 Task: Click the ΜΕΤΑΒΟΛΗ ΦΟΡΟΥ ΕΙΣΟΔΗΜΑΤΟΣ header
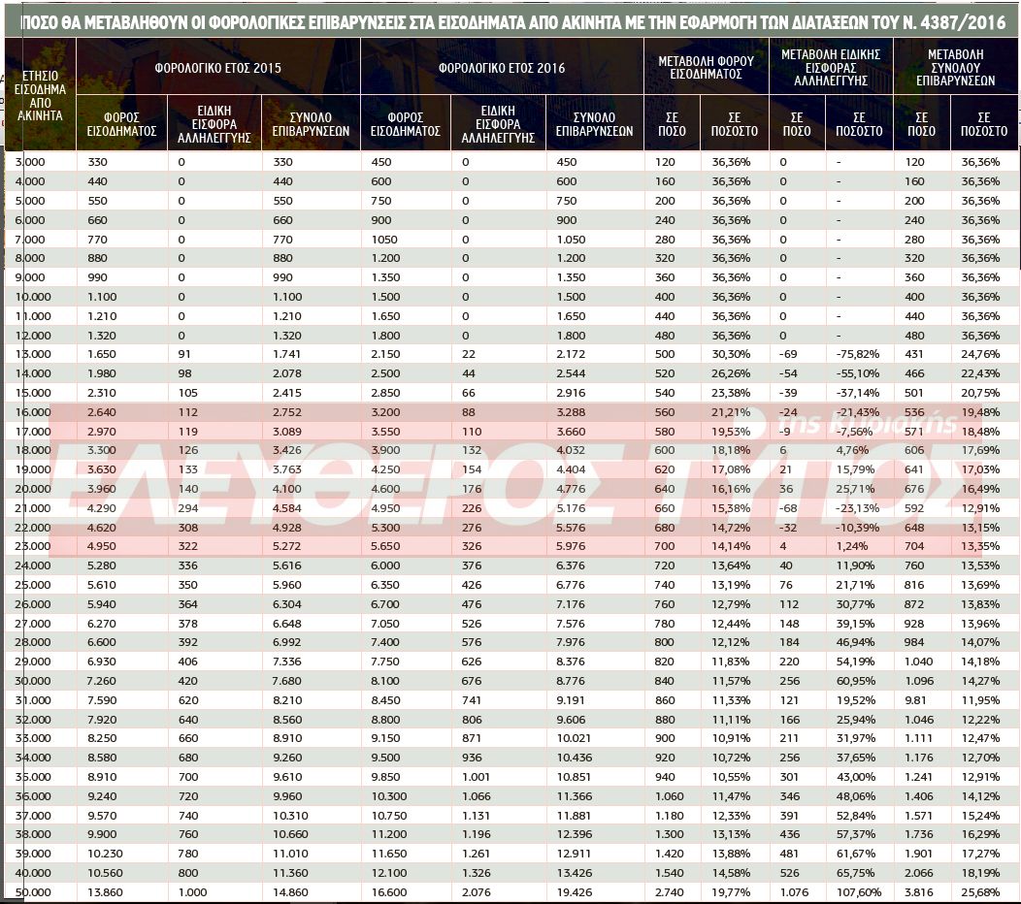tap(706, 68)
